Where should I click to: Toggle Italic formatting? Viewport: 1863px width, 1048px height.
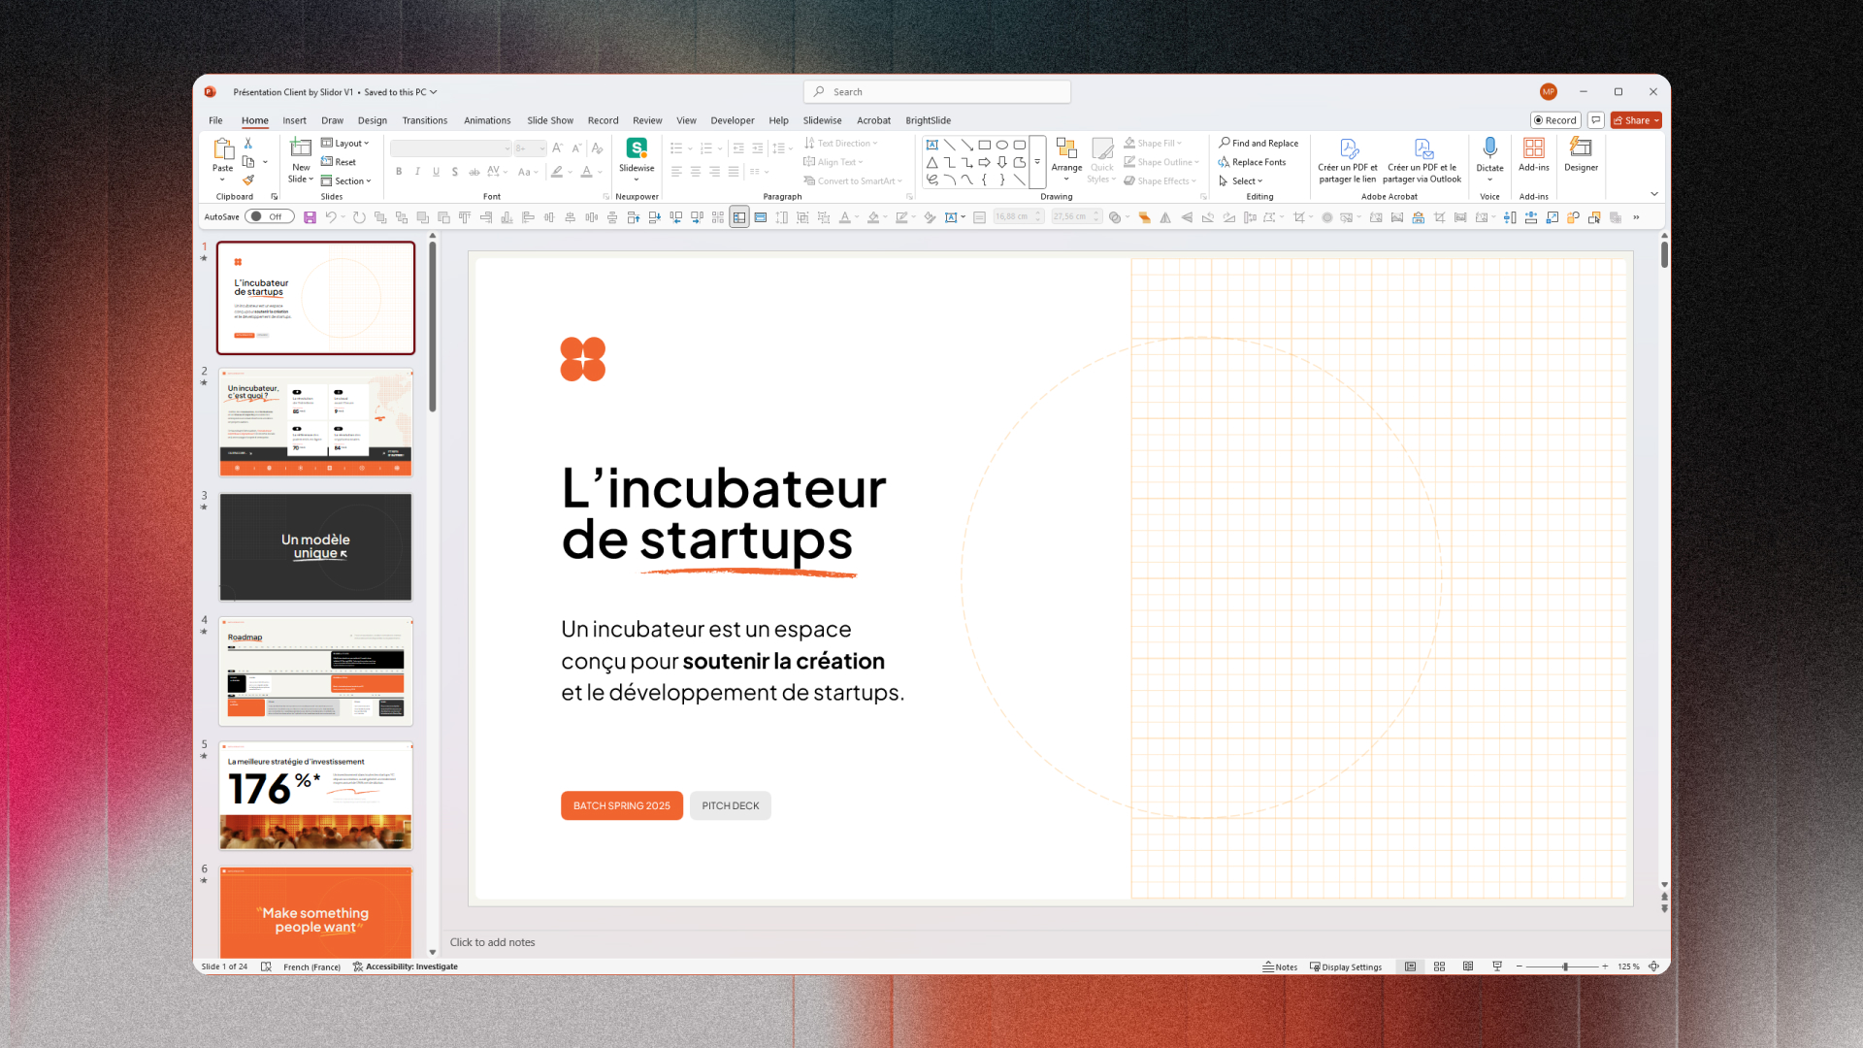click(x=417, y=172)
